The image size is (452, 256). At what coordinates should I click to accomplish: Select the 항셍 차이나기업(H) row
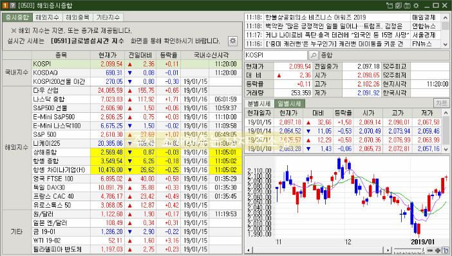pos(137,170)
